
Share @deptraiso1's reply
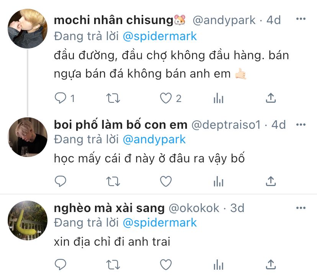coord(271,181)
